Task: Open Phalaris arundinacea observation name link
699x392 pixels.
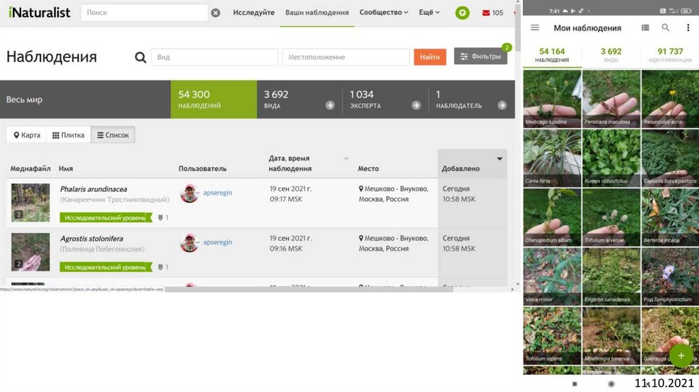Action: tap(94, 189)
